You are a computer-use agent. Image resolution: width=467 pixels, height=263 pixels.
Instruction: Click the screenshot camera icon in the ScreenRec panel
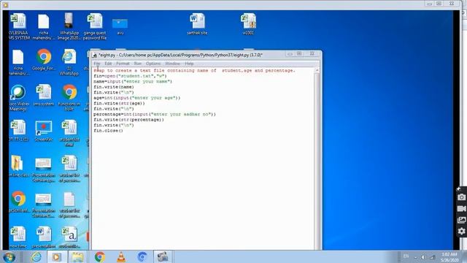click(x=461, y=197)
